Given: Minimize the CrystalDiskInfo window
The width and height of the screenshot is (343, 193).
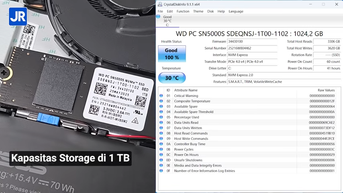Looking at the screenshot, I should 310,4.
